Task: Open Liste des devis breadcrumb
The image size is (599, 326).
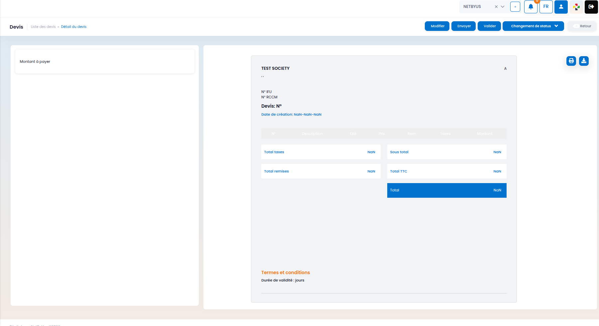Action: click(43, 27)
